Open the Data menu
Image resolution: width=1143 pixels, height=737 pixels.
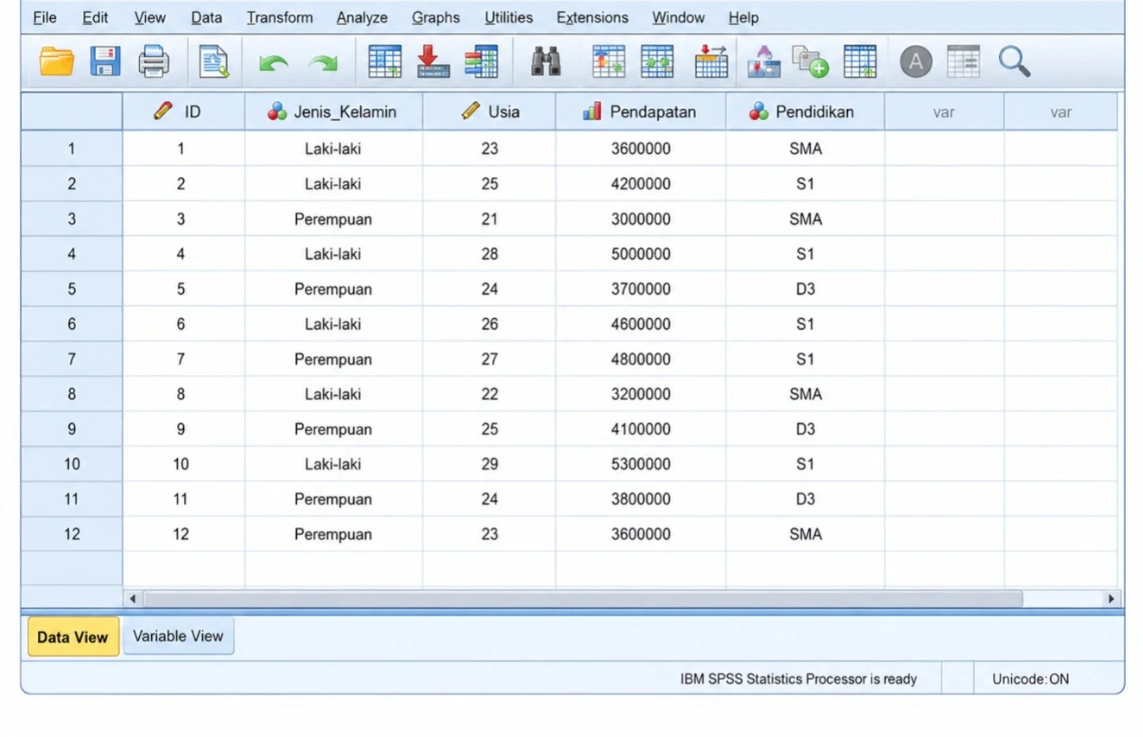pos(206,17)
